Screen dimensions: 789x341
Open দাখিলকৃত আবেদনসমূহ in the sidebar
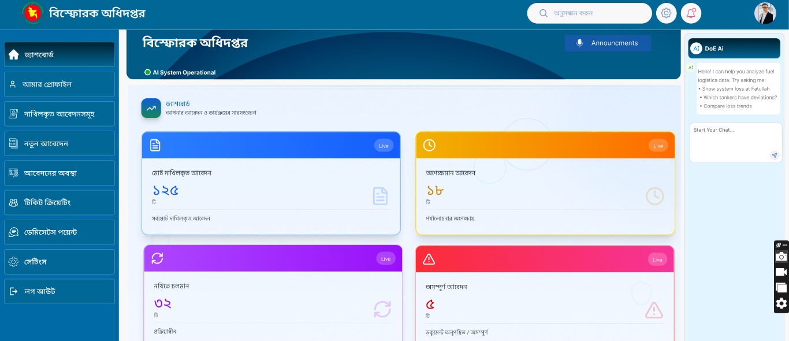[x=59, y=114]
